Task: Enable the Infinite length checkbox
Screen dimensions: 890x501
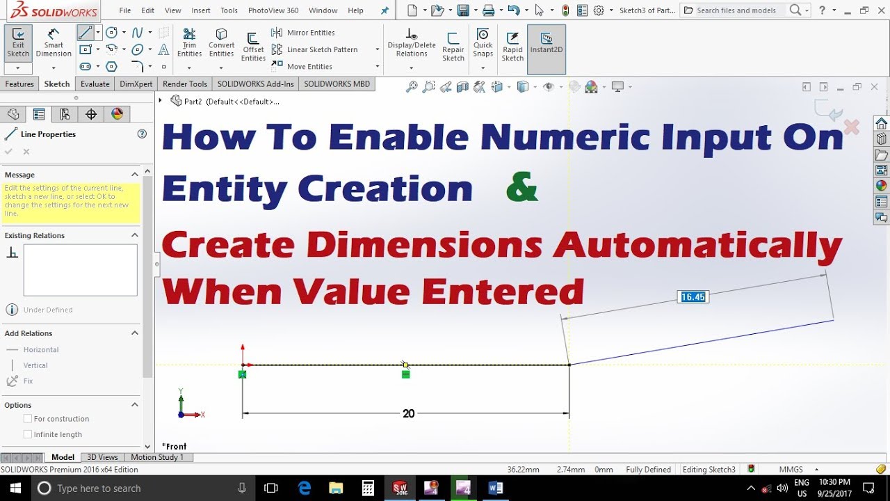Action: 28,434
